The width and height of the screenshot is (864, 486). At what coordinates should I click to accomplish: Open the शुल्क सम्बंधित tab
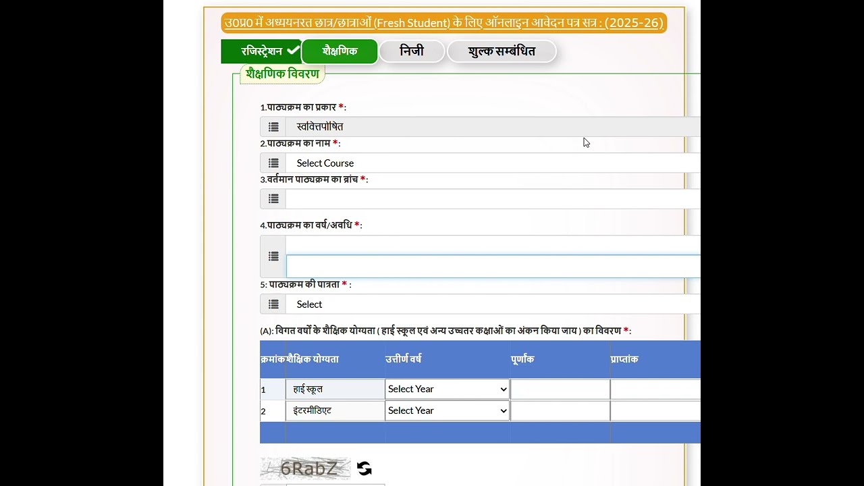502,51
